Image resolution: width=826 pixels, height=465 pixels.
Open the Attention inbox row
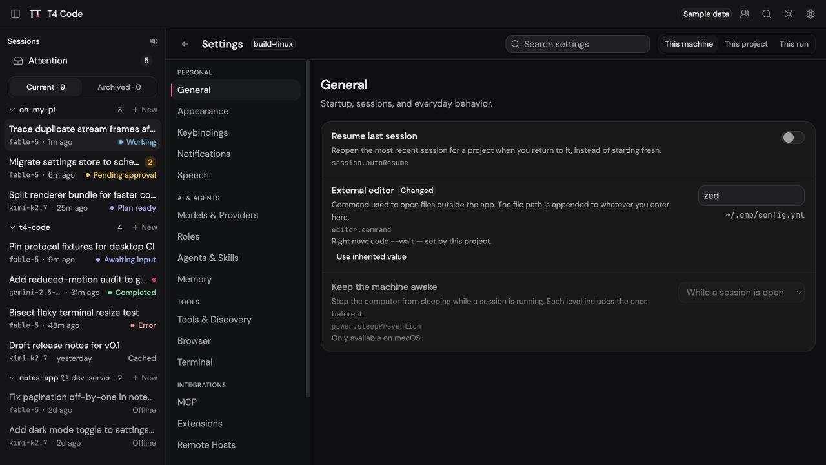point(82,61)
